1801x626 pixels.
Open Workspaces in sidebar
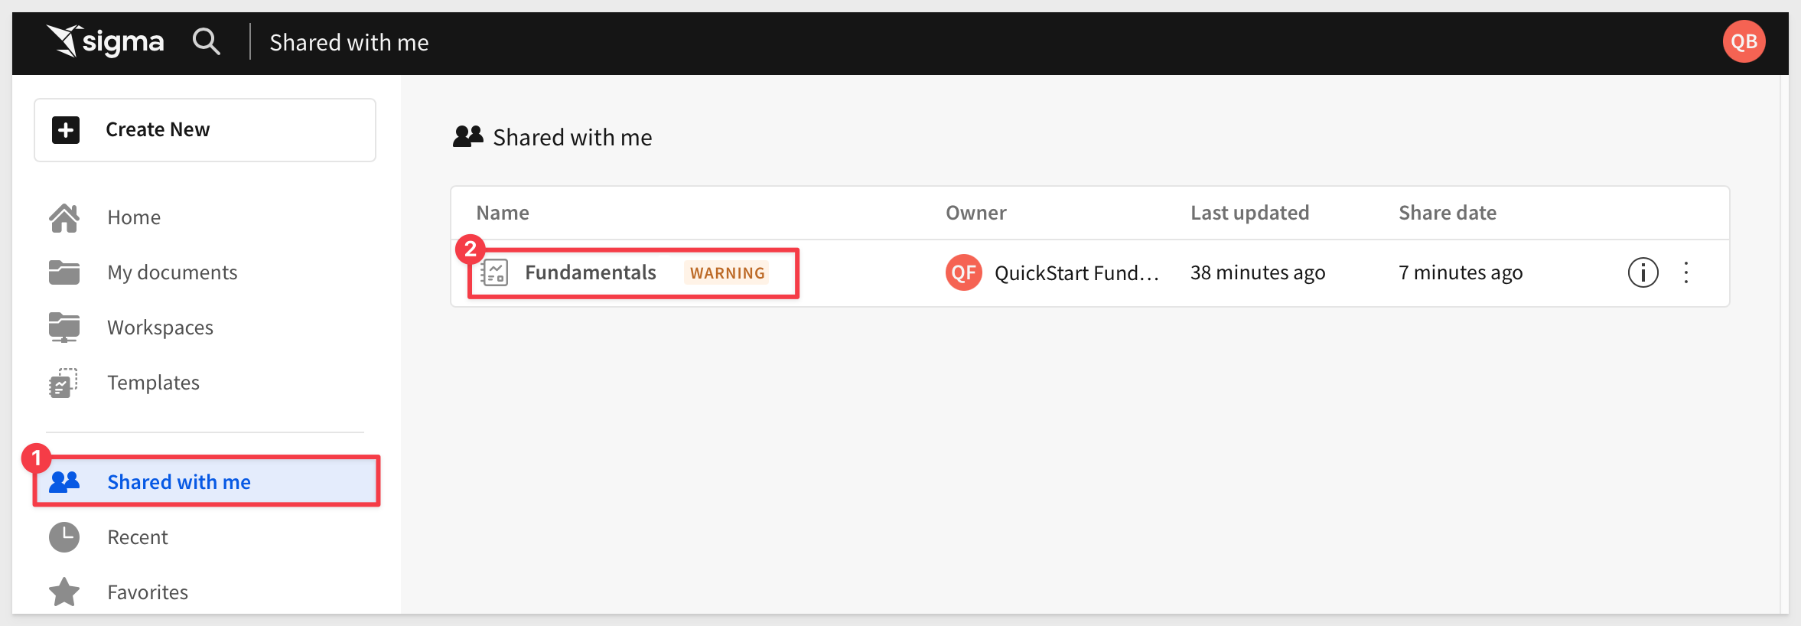point(160,328)
